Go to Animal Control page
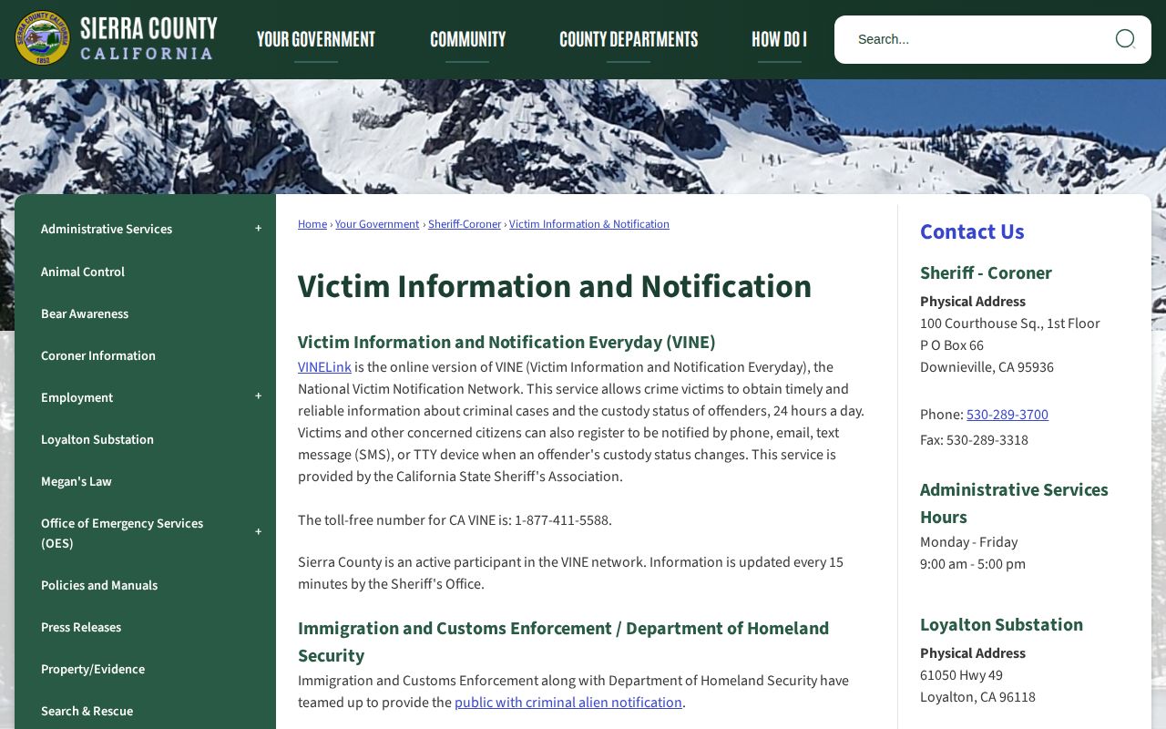 click(x=83, y=272)
